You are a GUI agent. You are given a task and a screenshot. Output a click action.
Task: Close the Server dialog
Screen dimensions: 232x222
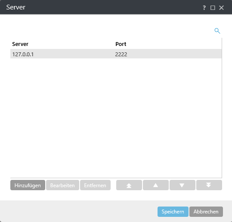pos(221,8)
